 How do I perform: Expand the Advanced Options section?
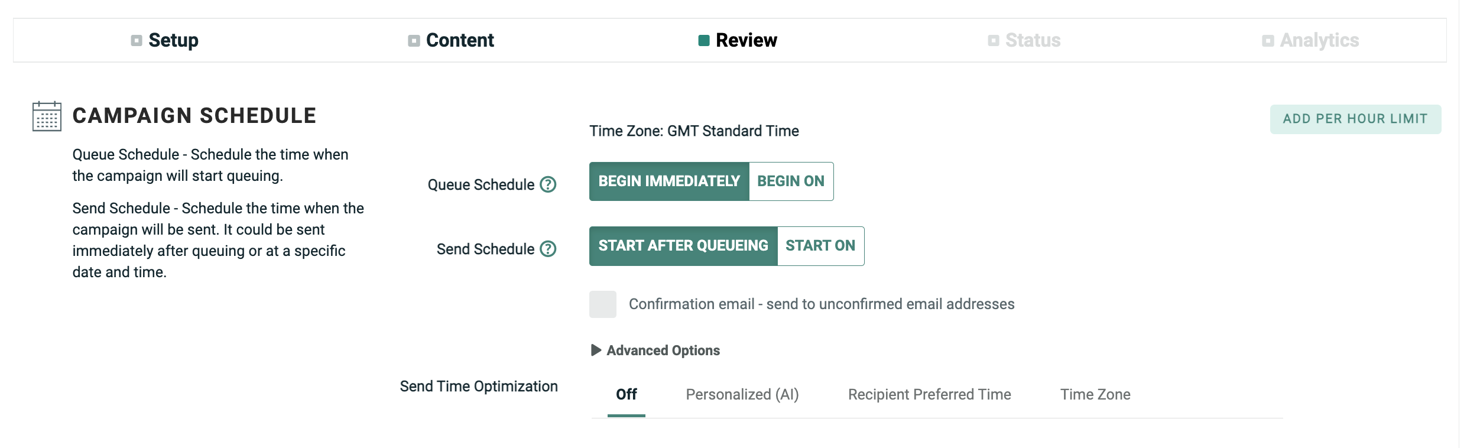click(656, 350)
